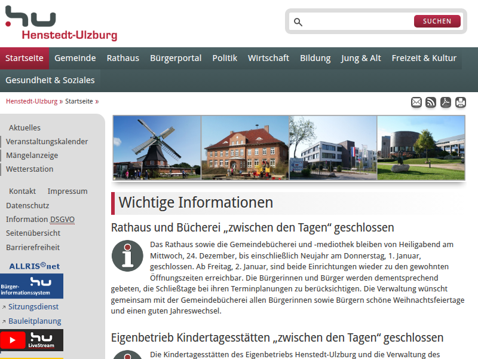Open the Veranstaltungskalender sidebar link
This screenshot has height=359, width=478.
tap(47, 142)
